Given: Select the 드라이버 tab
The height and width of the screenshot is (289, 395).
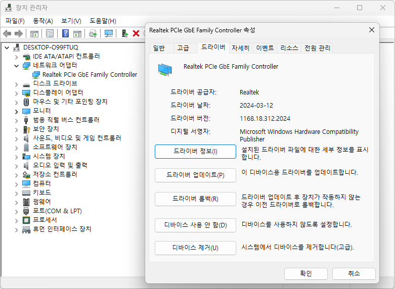Looking at the screenshot, I should pos(213,47).
